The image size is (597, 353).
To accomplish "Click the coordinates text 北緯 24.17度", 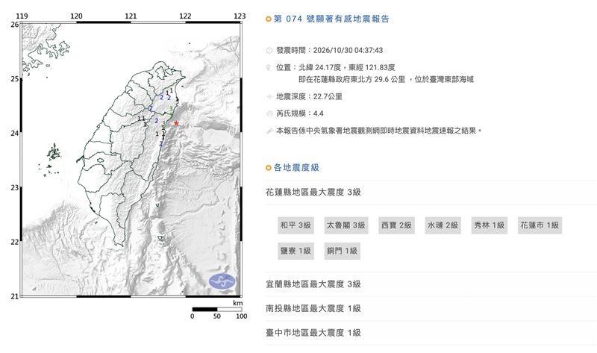I will point(319,67).
